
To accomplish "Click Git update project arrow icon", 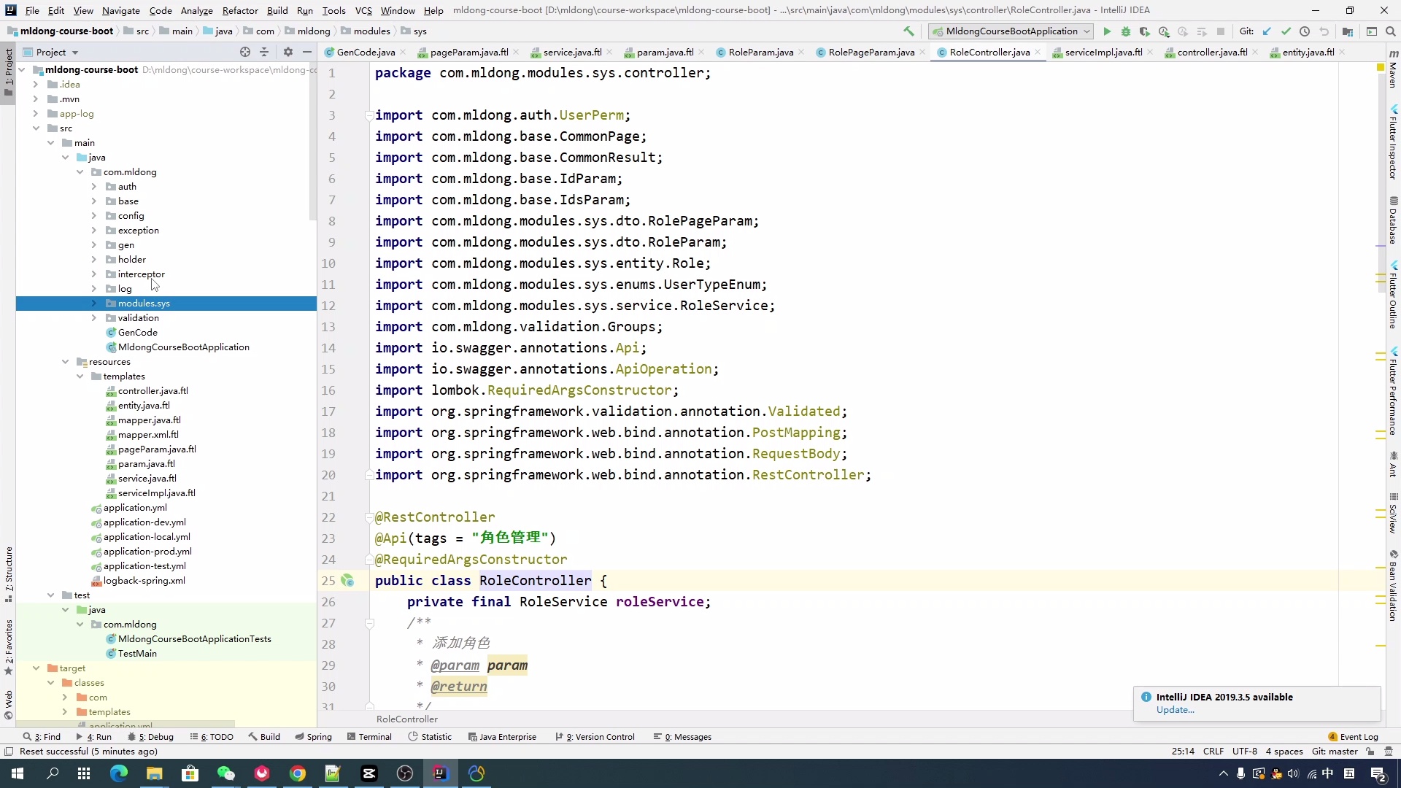I will (x=1267, y=31).
